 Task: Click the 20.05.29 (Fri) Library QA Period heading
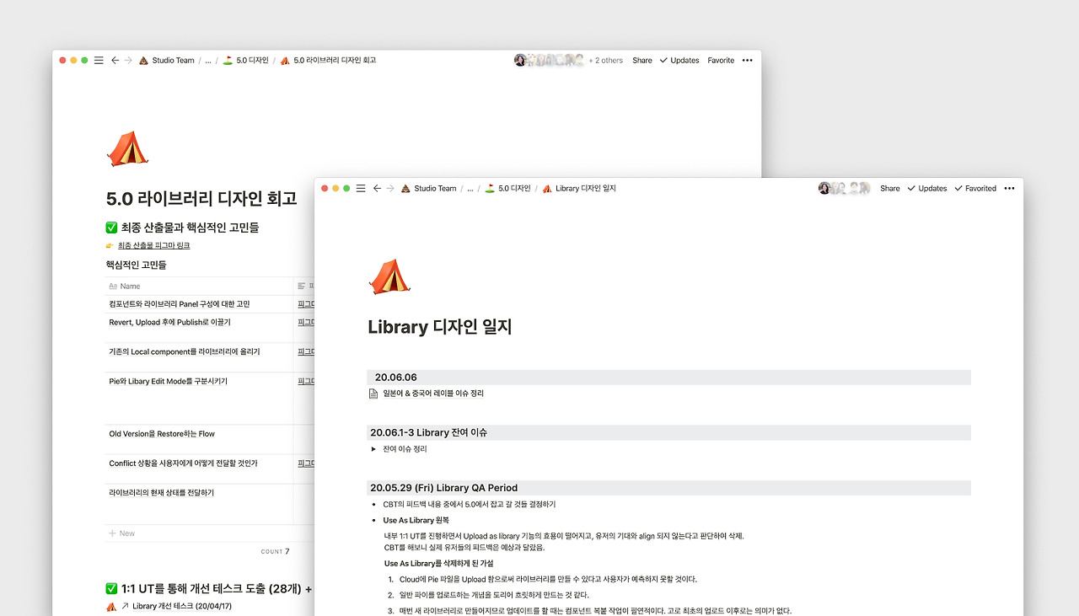443,488
